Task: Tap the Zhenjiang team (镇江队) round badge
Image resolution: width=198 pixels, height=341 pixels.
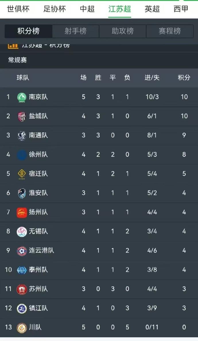Action: tap(22, 308)
